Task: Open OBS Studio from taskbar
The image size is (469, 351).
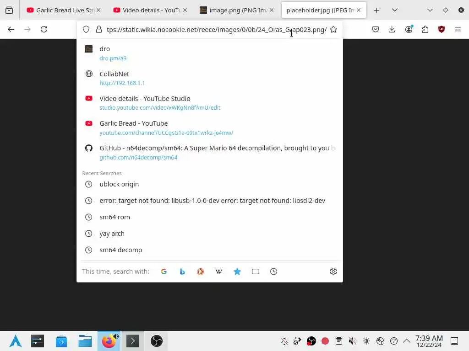Action: tap(157, 341)
